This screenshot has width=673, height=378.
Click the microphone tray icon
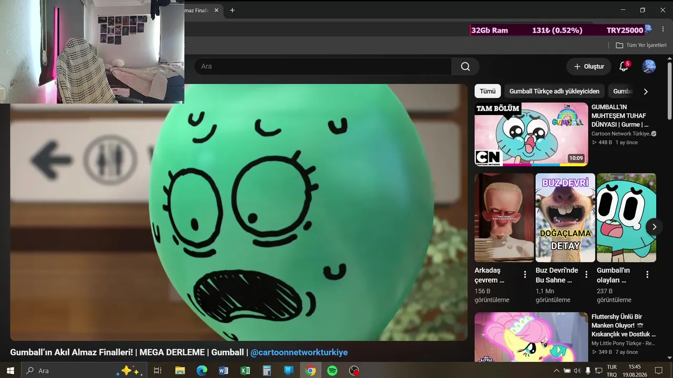(588, 371)
